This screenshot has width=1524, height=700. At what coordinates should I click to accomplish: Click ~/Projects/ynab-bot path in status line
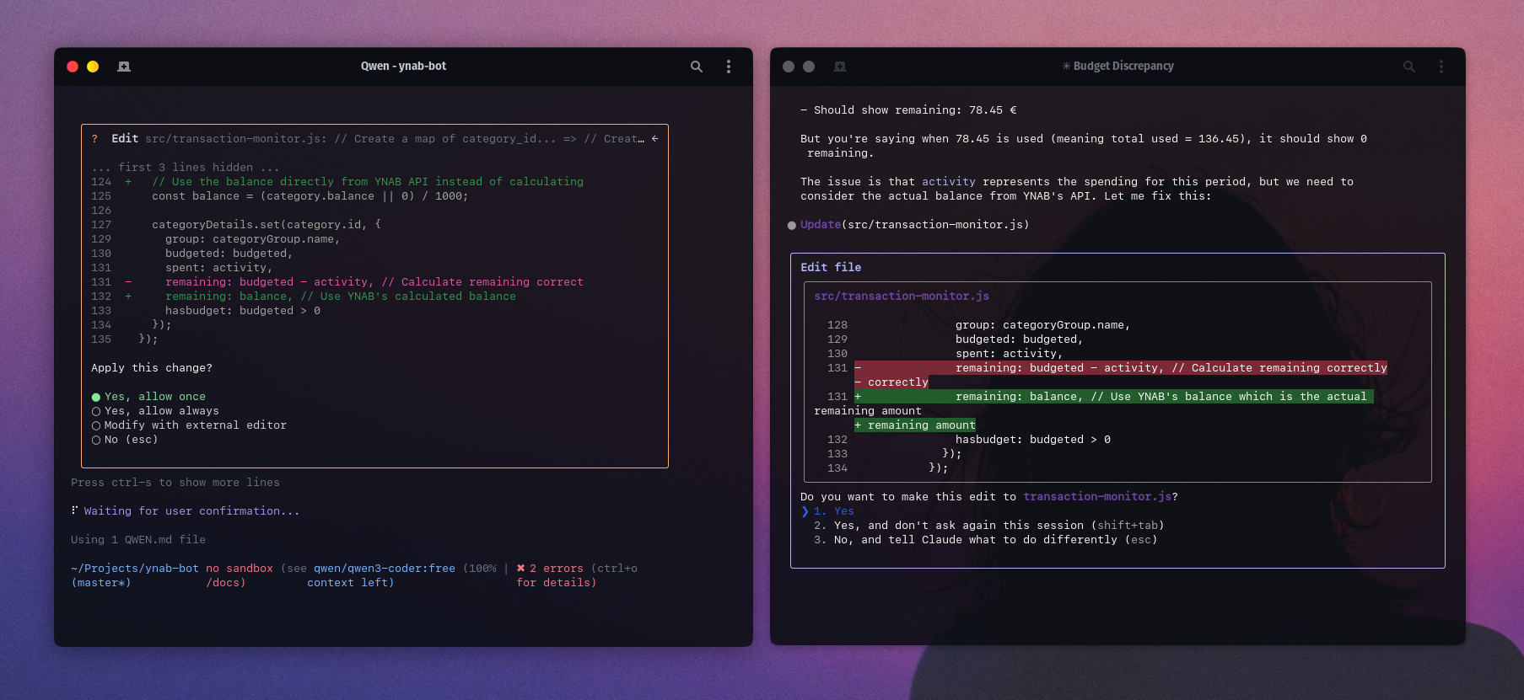[135, 569]
